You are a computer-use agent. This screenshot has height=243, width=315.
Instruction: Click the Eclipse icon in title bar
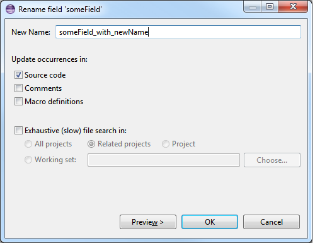(10, 9)
